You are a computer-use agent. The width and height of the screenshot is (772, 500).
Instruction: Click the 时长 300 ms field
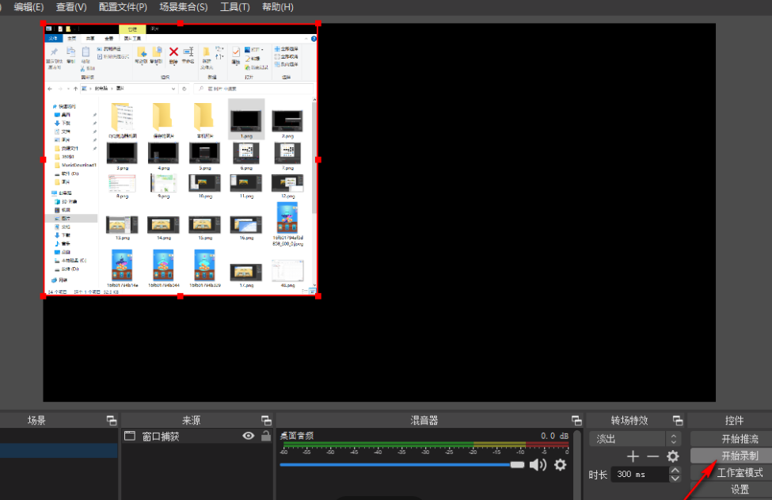pyautogui.click(x=640, y=474)
